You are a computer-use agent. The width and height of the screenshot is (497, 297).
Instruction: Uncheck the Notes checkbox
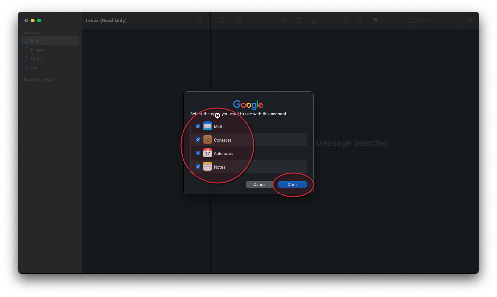click(x=198, y=166)
